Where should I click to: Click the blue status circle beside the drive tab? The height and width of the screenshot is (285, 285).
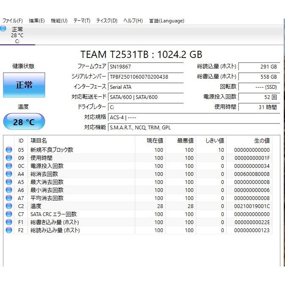(x=3, y=28)
